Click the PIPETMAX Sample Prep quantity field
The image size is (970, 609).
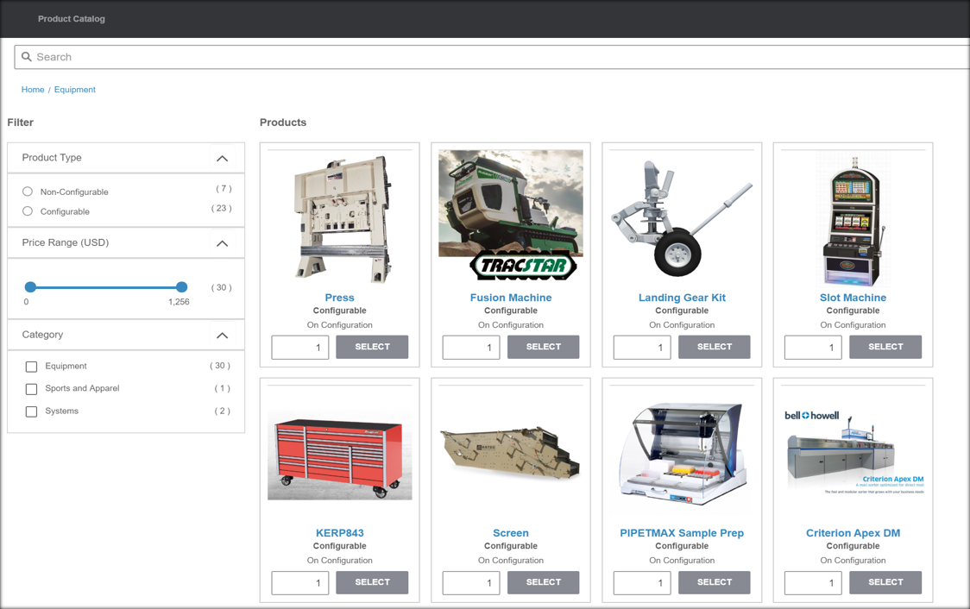pyautogui.click(x=642, y=583)
